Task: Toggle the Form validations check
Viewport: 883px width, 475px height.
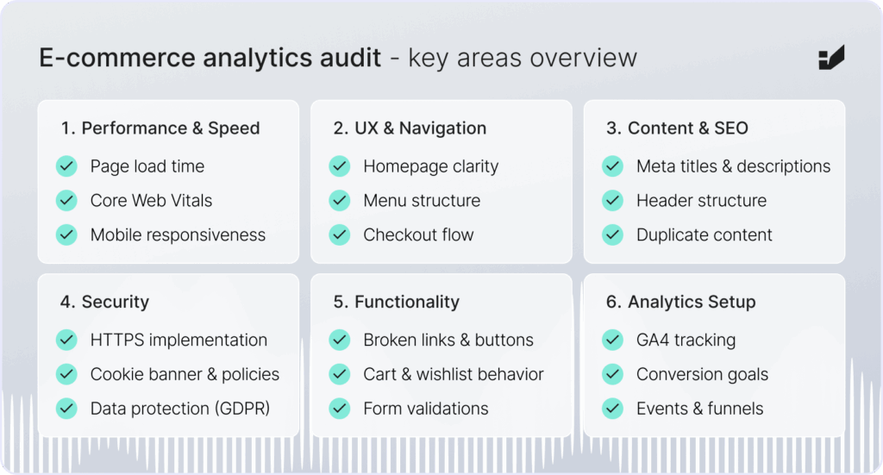Action: (340, 409)
